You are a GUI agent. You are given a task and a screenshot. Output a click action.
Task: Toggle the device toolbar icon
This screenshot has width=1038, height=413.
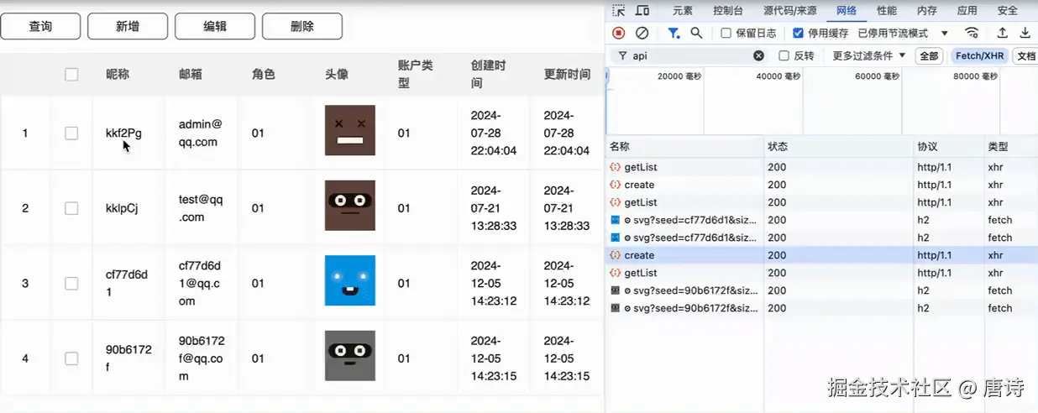click(642, 11)
